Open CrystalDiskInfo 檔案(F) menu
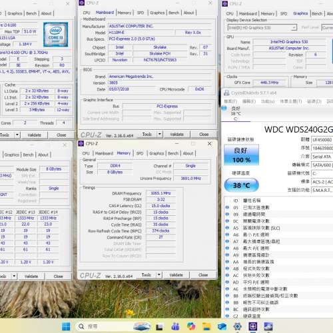Viewport: 333px width, 333px height. [x=230, y=101]
